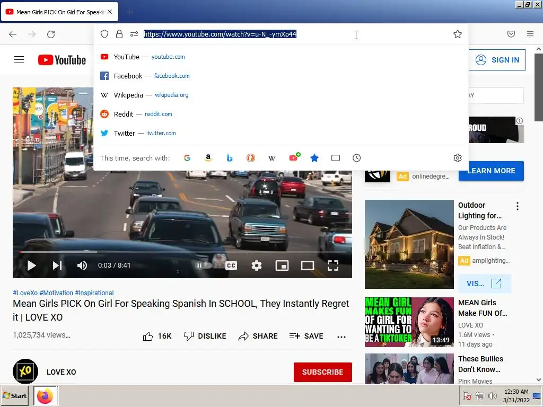Click the SAVE to playlist button
The height and width of the screenshot is (407, 543).
(x=306, y=336)
